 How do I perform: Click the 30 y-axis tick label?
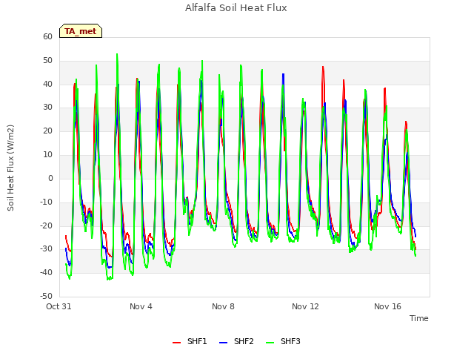coord(47,107)
